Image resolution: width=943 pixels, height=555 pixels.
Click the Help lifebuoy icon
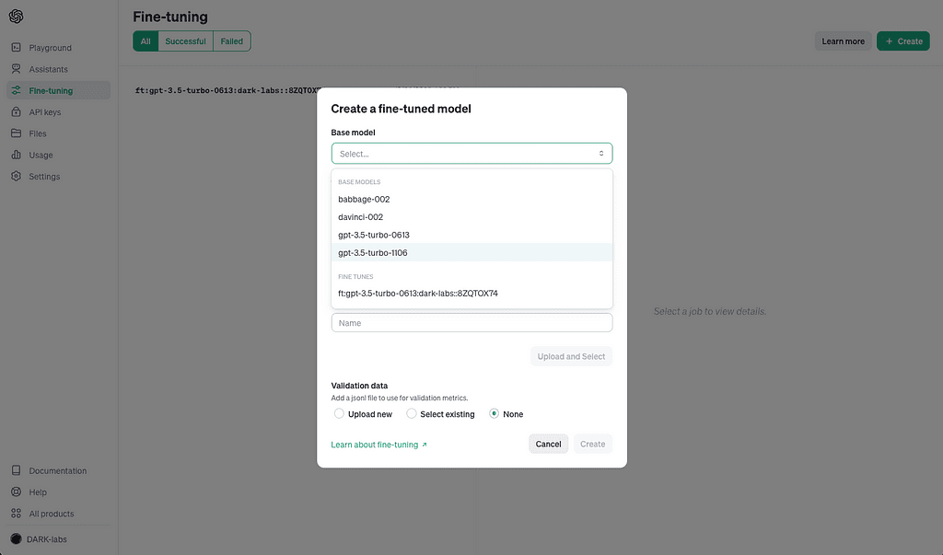tap(17, 491)
